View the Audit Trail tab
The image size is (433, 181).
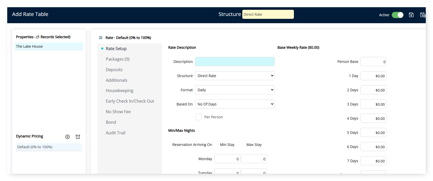(x=116, y=133)
